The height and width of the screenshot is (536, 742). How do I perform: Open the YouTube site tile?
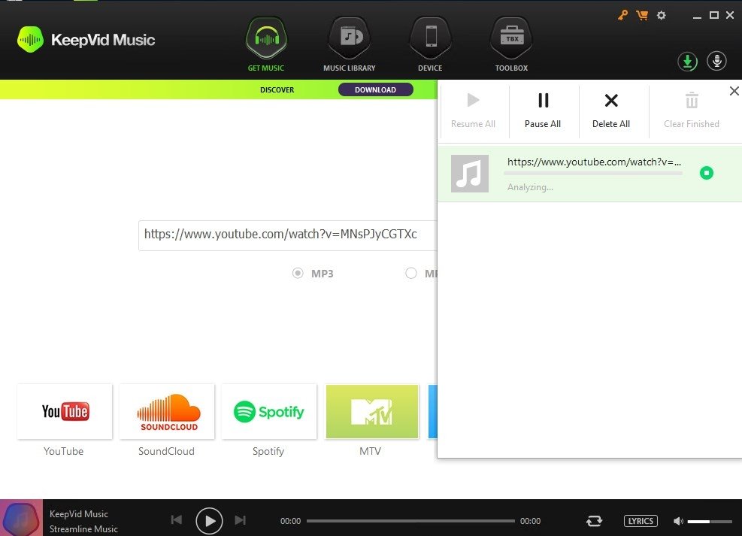coord(65,411)
